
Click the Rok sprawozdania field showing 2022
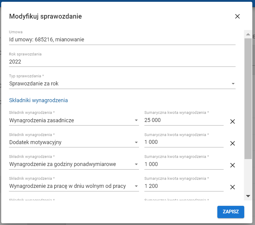click(122, 62)
